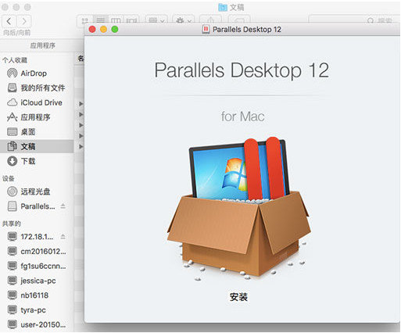Open shared computer jessica-pc

pos(37,281)
